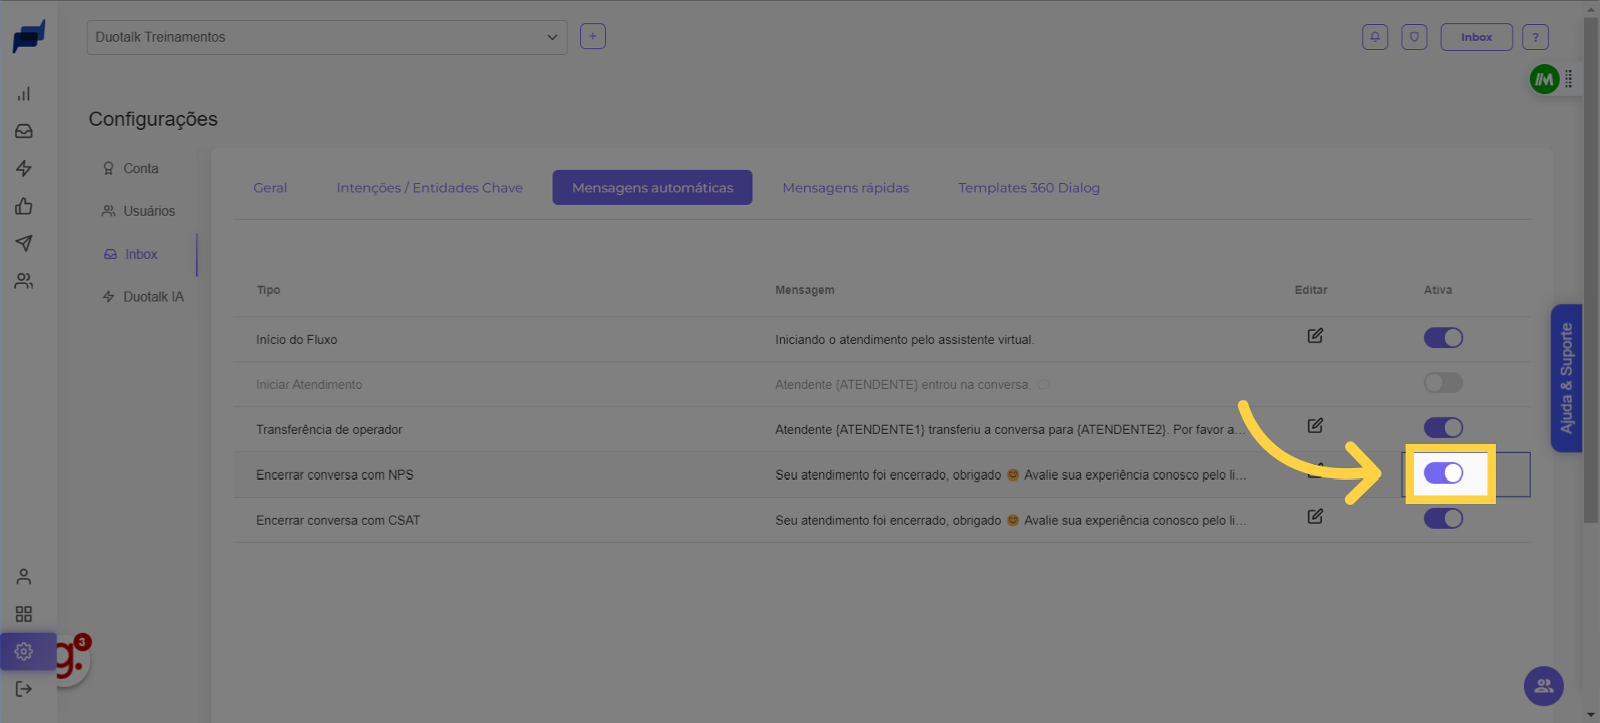Toggle the Encerrar conversa com NPS switch

(1442, 473)
